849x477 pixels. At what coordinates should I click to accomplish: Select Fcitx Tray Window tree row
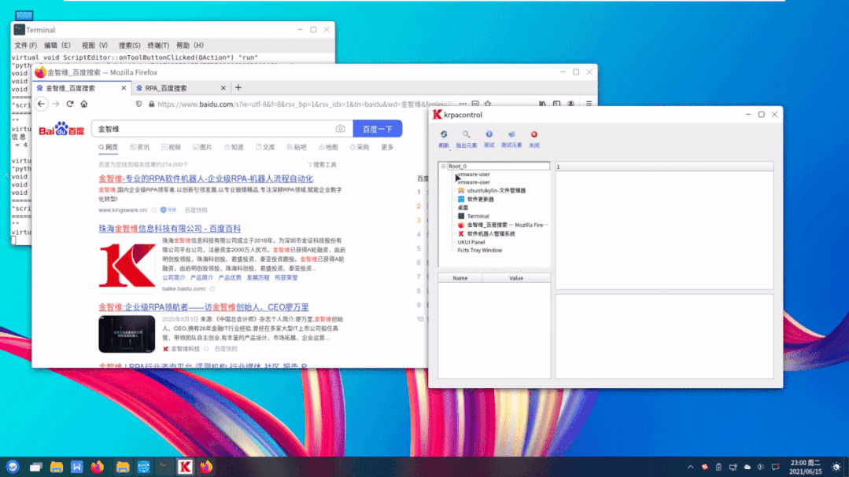coord(479,251)
